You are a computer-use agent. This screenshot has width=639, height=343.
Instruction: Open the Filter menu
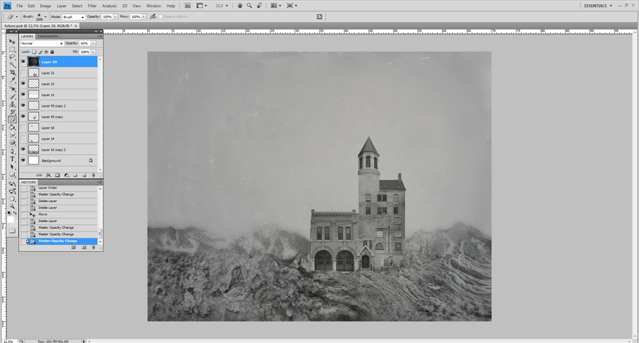click(x=92, y=5)
